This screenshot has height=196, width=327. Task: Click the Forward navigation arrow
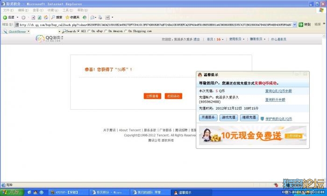23,17
